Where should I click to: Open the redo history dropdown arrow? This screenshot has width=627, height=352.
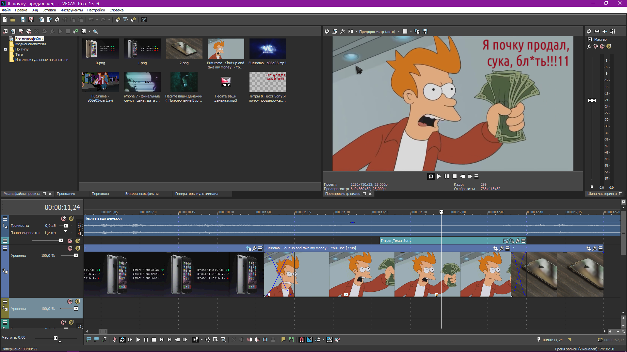pos(109,20)
